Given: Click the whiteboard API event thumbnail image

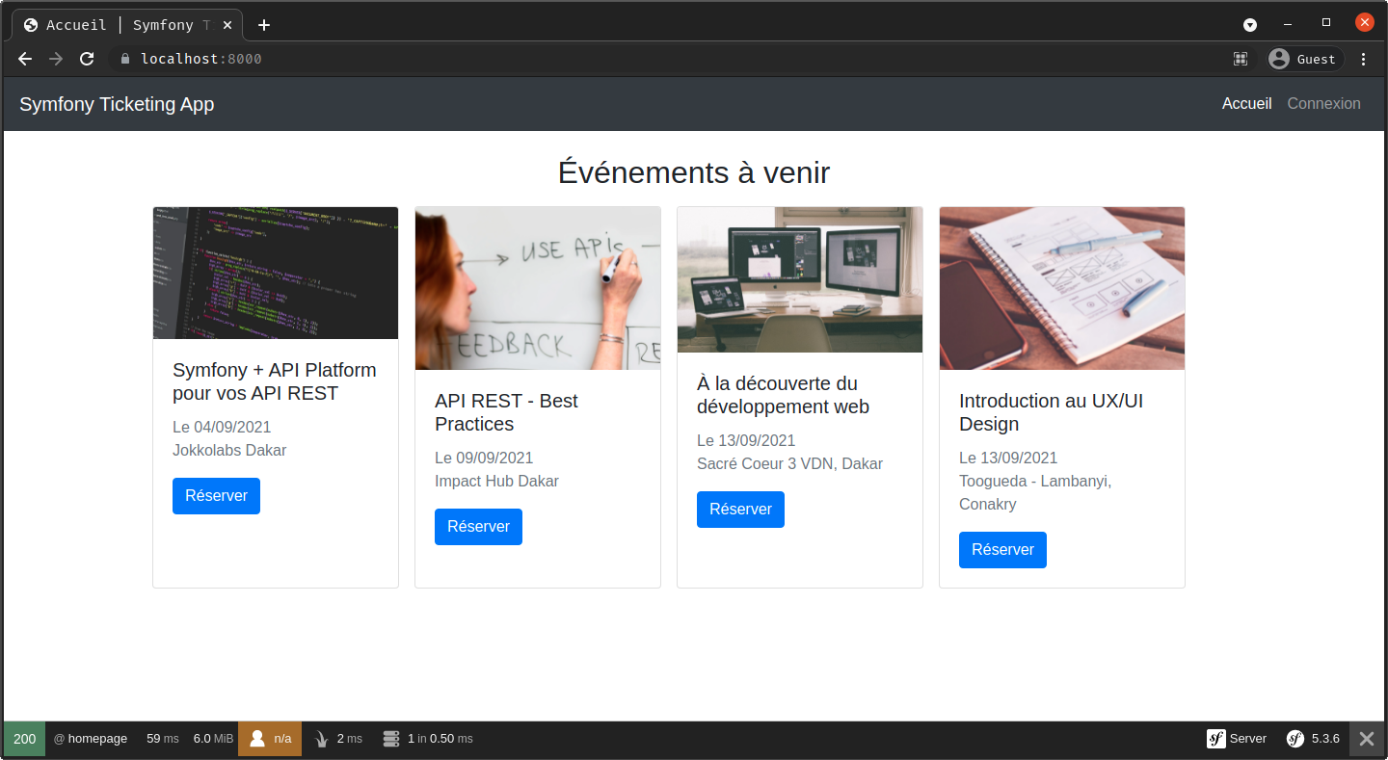Looking at the screenshot, I should 538,288.
